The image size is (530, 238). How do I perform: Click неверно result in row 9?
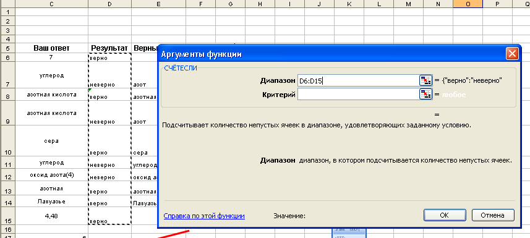tap(109, 113)
